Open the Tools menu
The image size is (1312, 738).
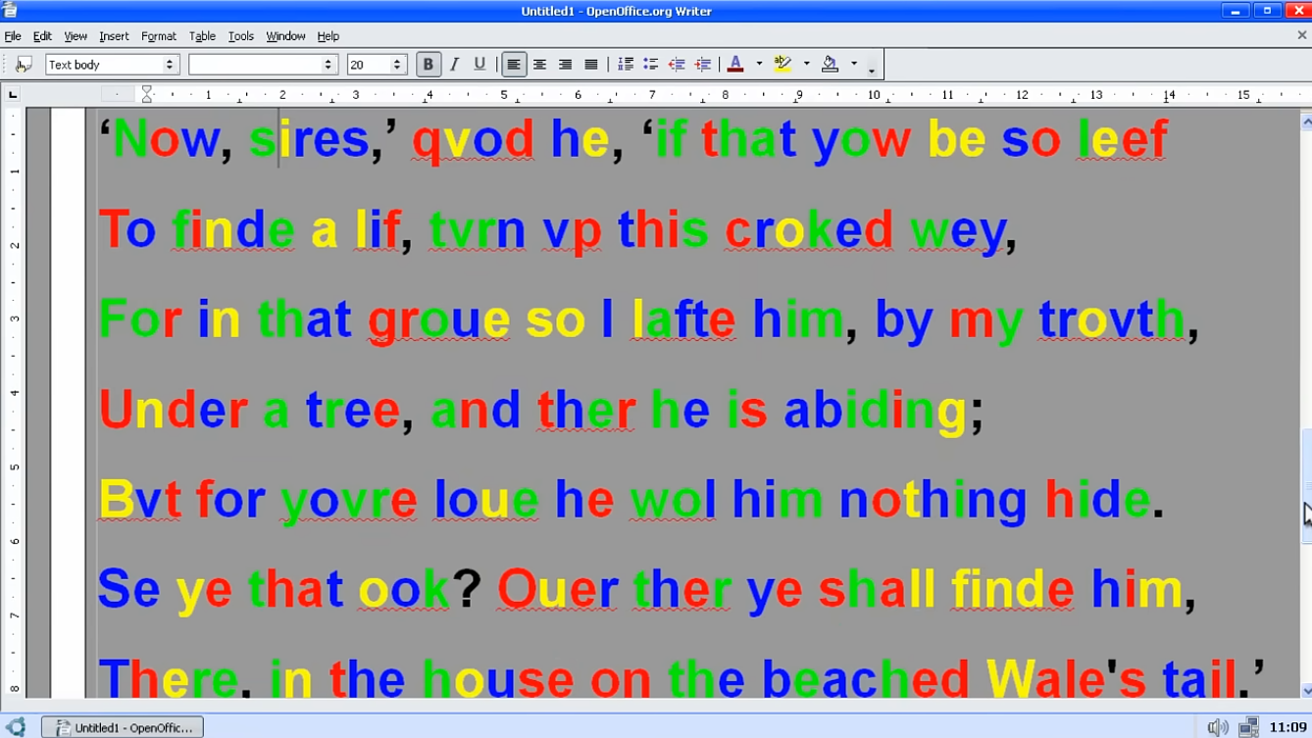[240, 36]
